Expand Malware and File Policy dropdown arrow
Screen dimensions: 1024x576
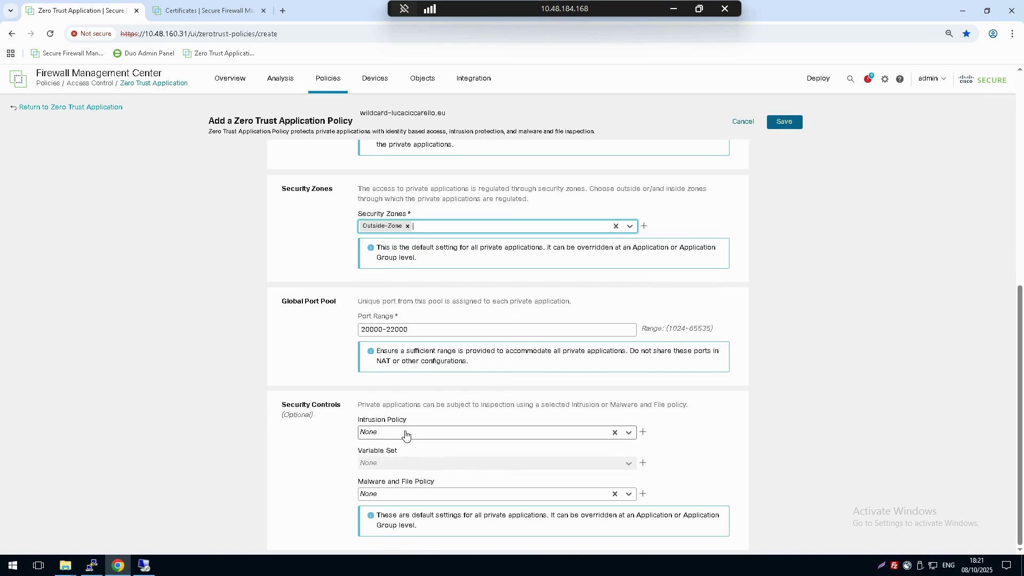pyautogui.click(x=629, y=494)
